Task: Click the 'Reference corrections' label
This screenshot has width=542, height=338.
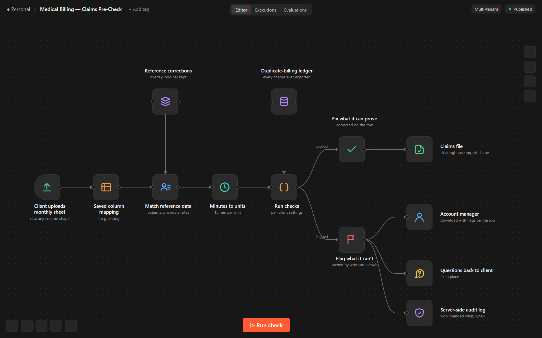Action: coord(168,71)
